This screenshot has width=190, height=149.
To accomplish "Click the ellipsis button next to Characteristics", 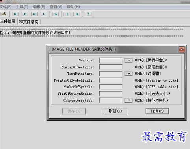I will coord(129,100).
